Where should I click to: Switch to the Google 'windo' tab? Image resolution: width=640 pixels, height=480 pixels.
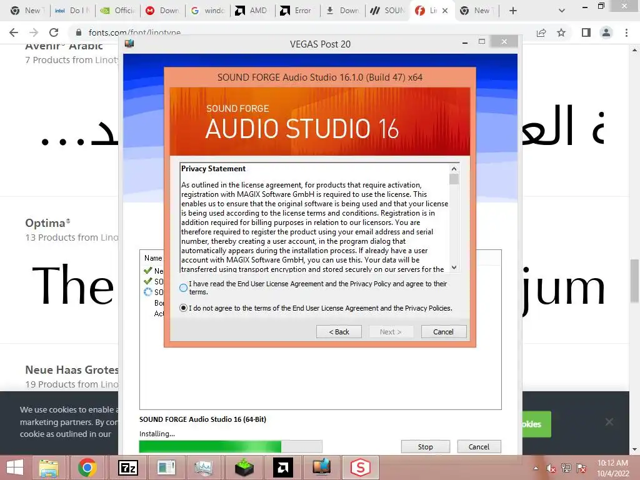click(x=207, y=11)
